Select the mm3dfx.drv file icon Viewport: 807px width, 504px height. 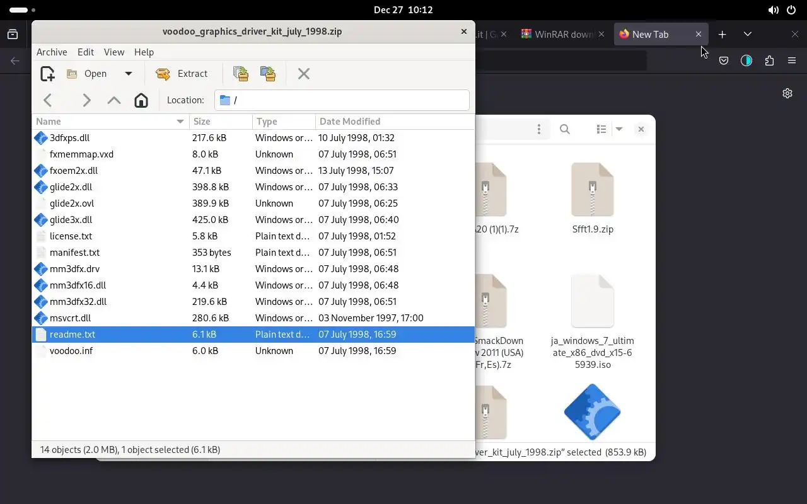pos(41,269)
